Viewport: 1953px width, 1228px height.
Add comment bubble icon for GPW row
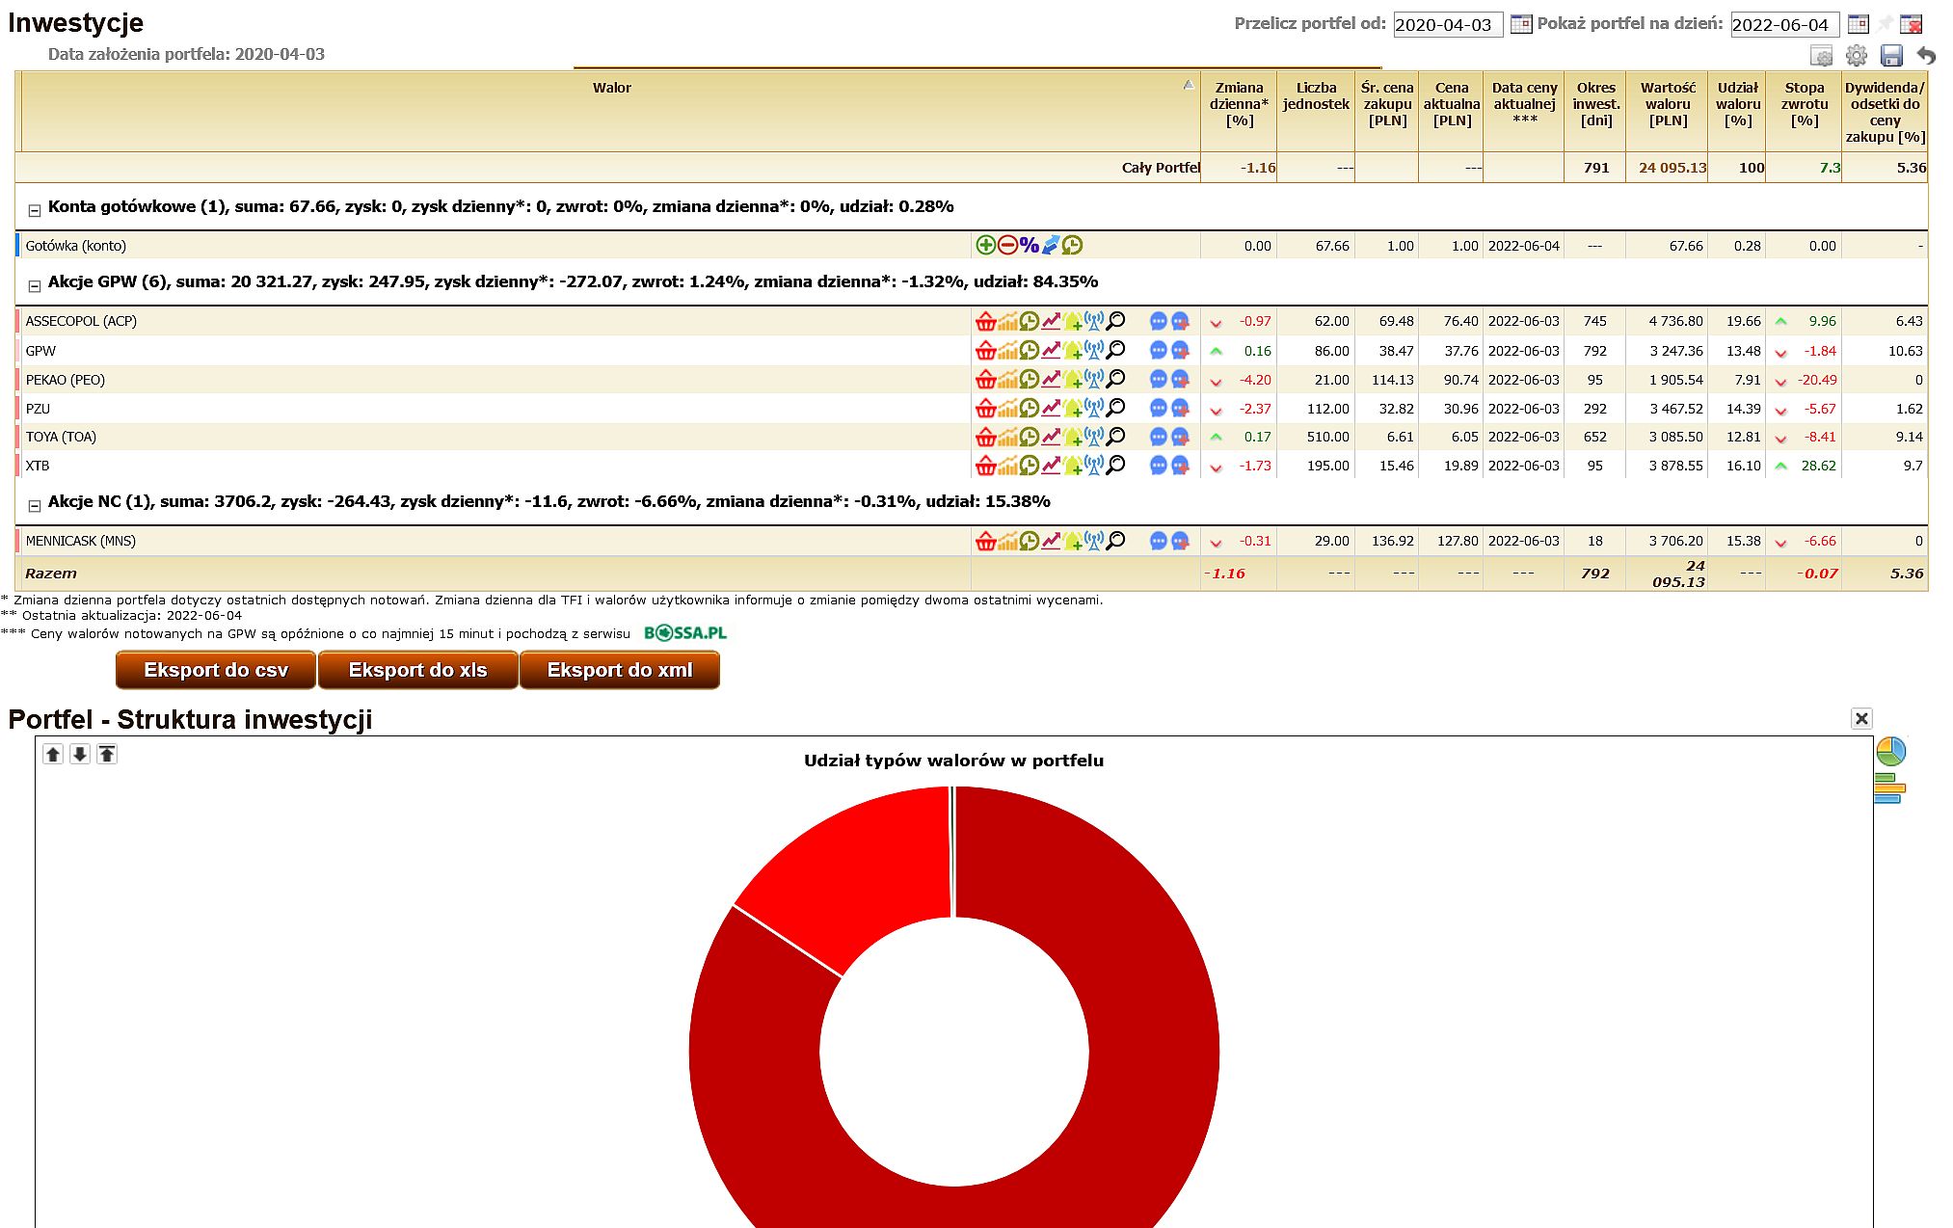tap(1180, 350)
